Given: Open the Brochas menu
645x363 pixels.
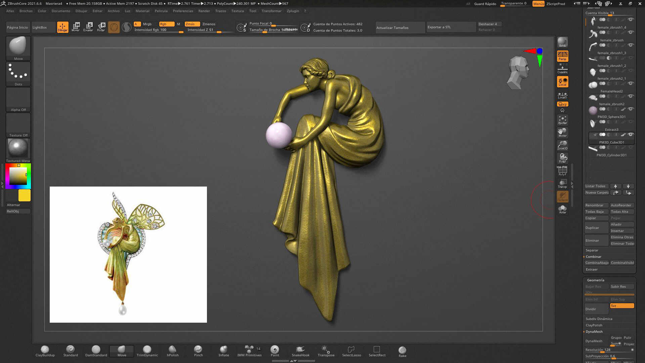Looking at the screenshot, I should click(26, 11).
